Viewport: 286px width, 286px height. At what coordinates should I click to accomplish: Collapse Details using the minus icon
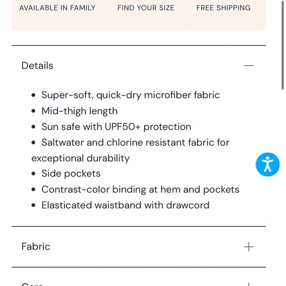(249, 66)
